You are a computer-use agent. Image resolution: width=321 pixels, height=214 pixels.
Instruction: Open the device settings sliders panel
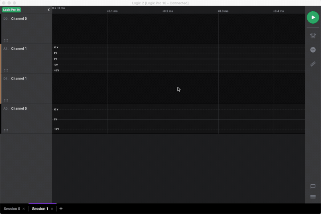tap(313, 36)
